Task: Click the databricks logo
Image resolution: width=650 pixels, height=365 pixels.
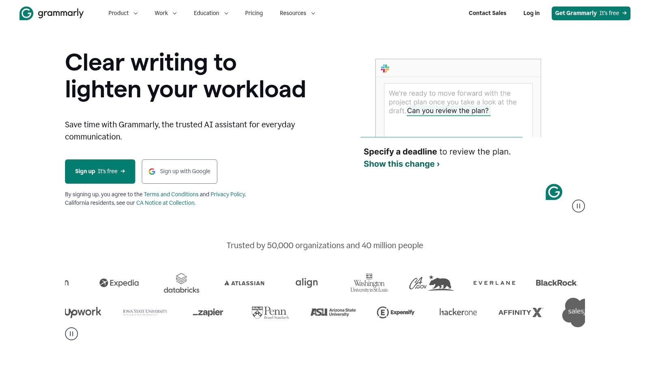Action: [x=182, y=283]
